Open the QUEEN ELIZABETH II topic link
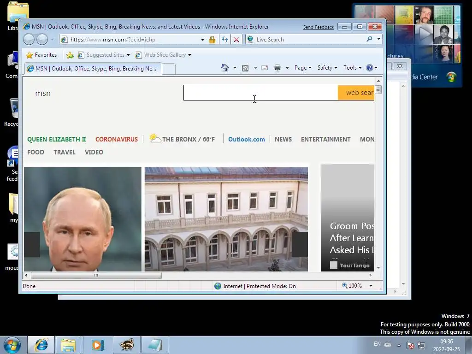The image size is (472, 354). click(x=57, y=139)
